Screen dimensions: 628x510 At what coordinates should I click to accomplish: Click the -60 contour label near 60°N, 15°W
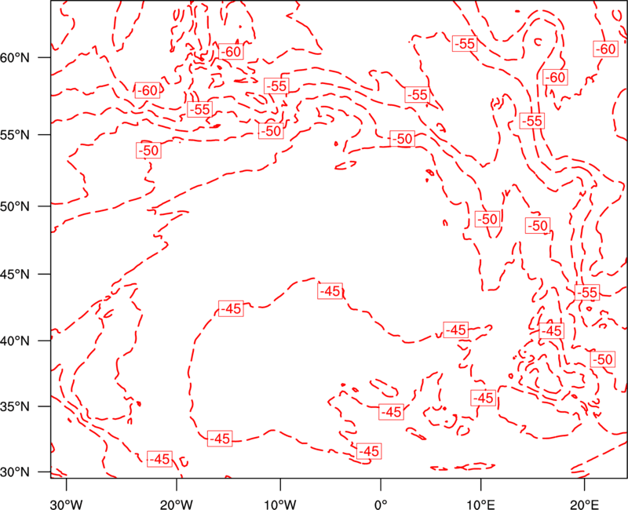231,51
